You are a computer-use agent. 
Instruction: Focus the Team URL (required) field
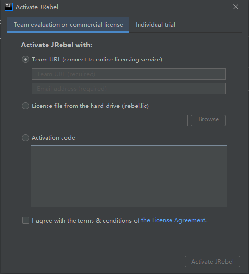129,74
